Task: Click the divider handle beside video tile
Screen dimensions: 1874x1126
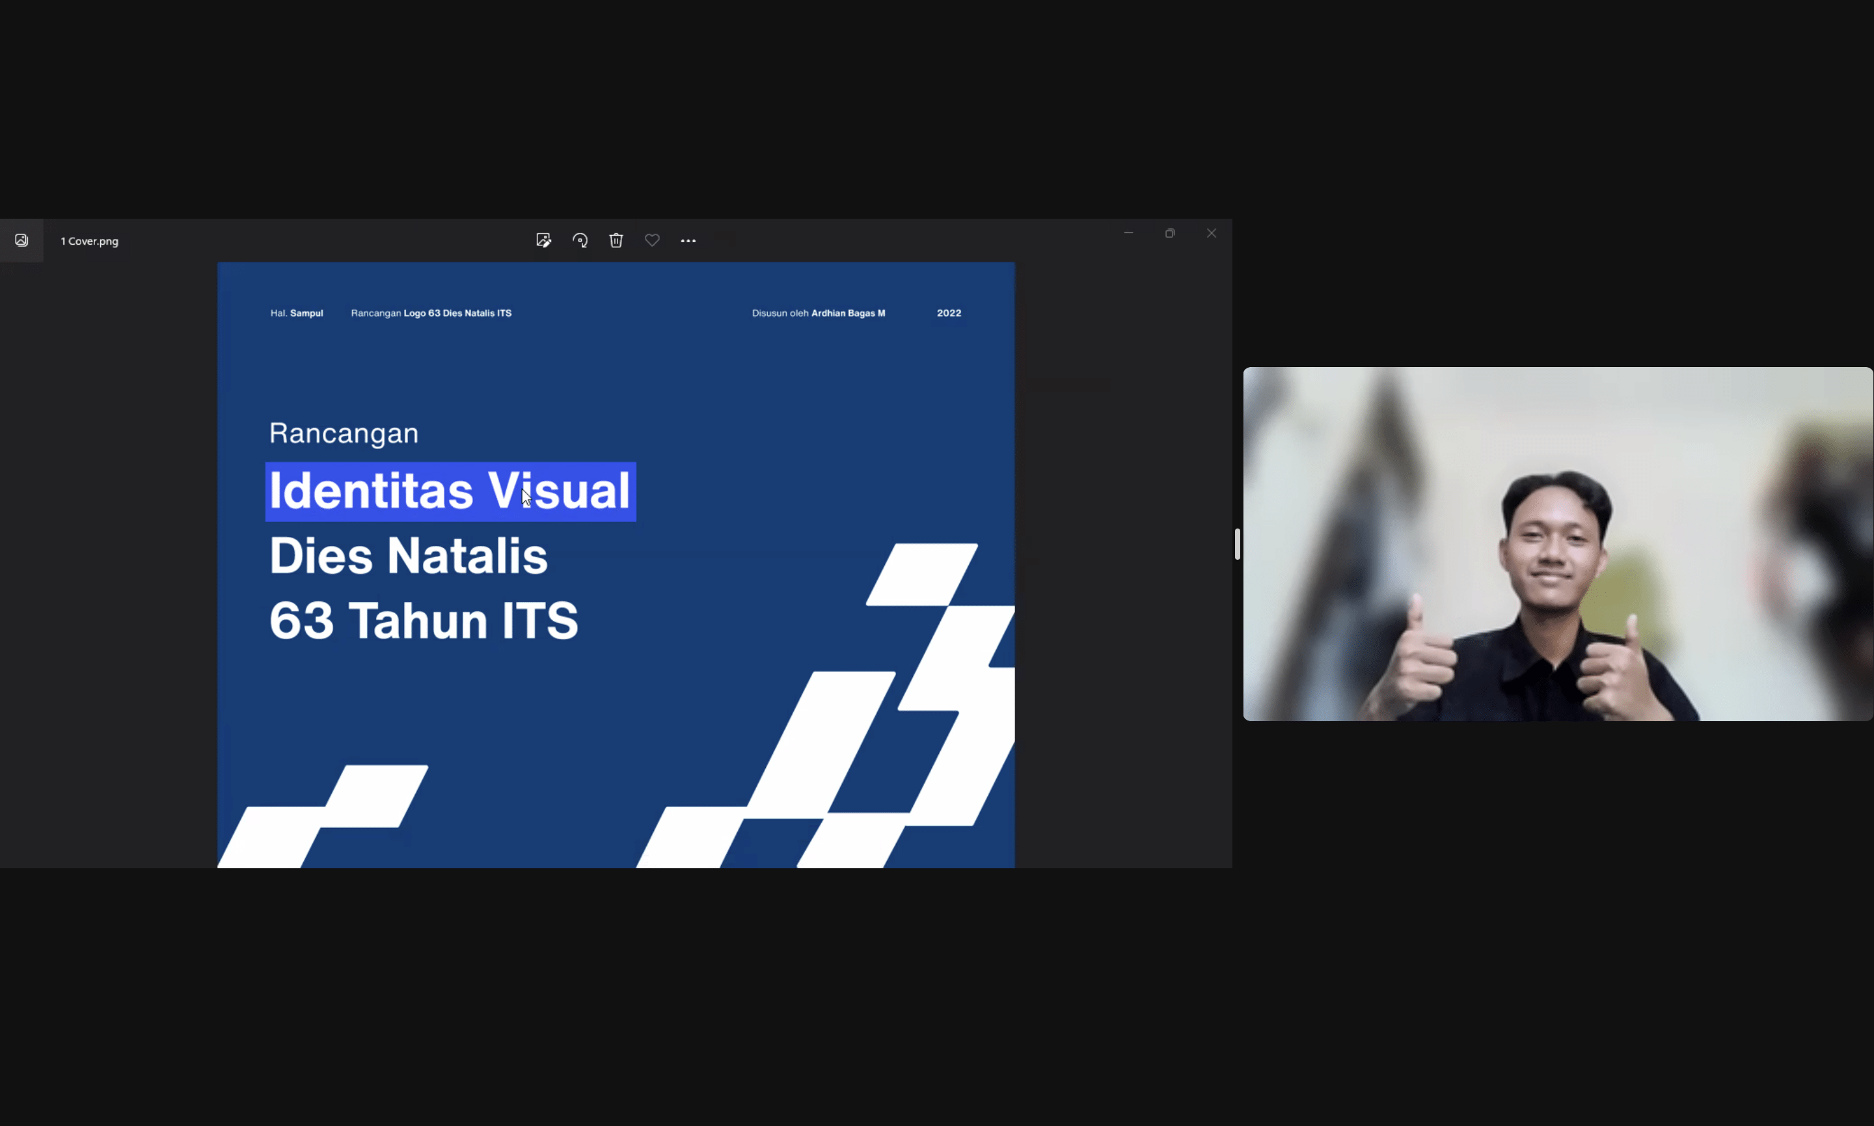Action: [x=1237, y=544]
